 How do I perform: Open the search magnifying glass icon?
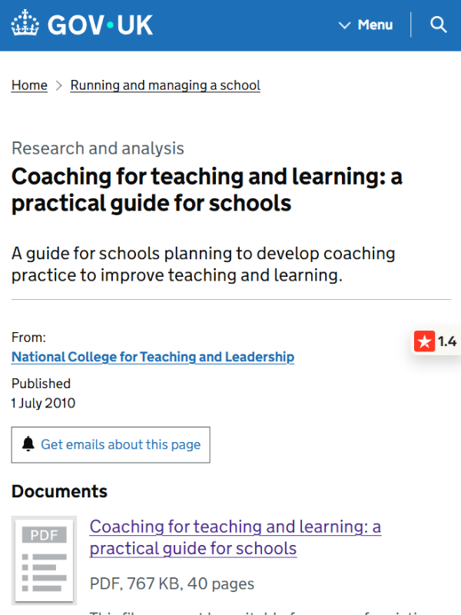click(x=438, y=25)
